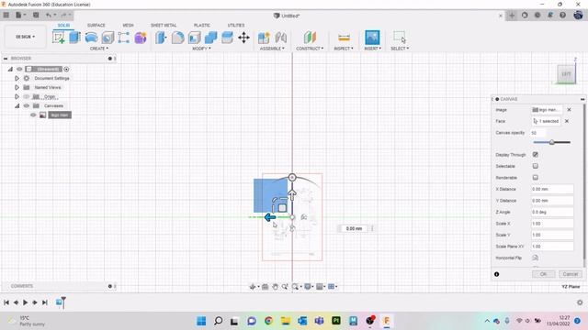Switch to the SOLID tab
The width and height of the screenshot is (588, 330).
click(x=63, y=25)
